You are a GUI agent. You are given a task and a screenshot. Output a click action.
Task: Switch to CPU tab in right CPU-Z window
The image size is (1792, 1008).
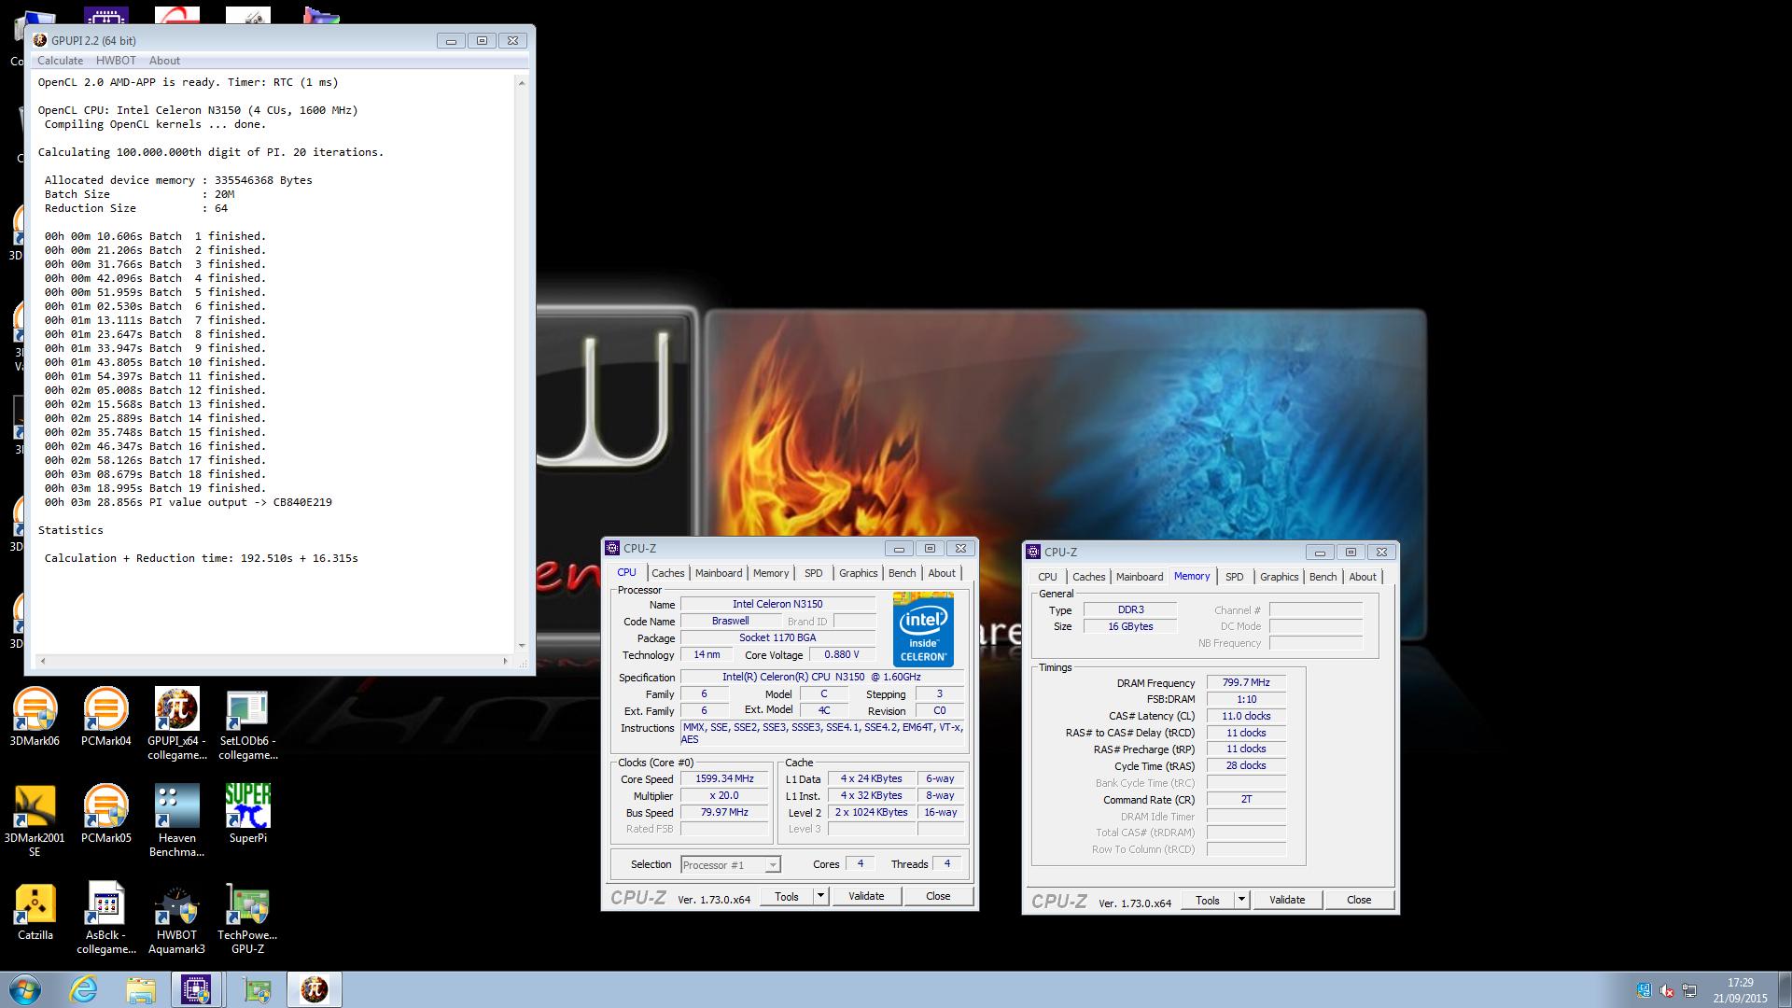(x=1047, y=577)
